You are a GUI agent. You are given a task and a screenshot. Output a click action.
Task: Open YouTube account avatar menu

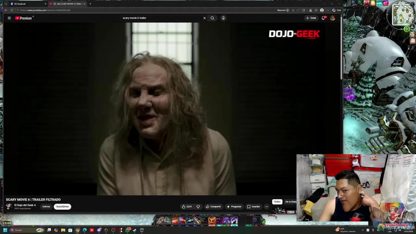pyautogui.click(x=332, y=18)
